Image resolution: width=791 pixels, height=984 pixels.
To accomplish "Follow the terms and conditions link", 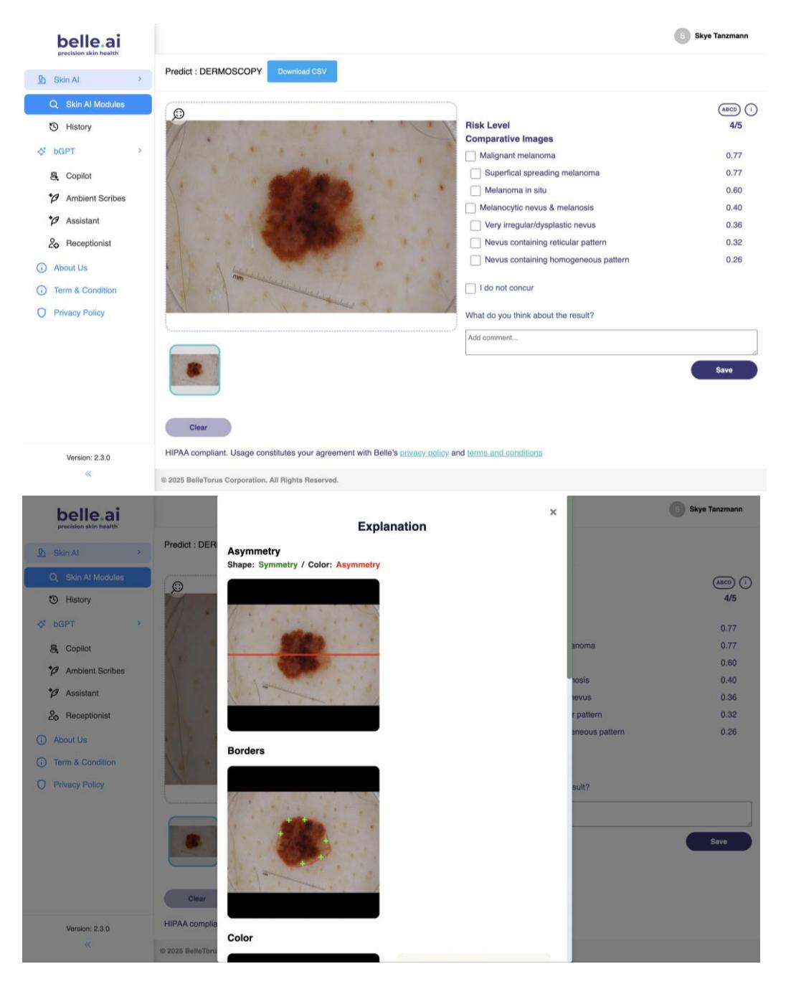I will 505,453.
